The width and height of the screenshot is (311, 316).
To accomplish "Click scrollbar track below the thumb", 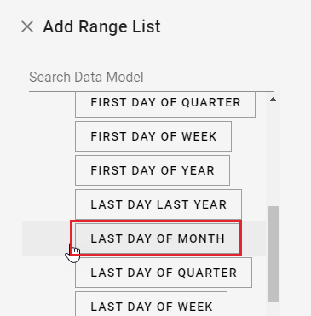I will point(273,309).
